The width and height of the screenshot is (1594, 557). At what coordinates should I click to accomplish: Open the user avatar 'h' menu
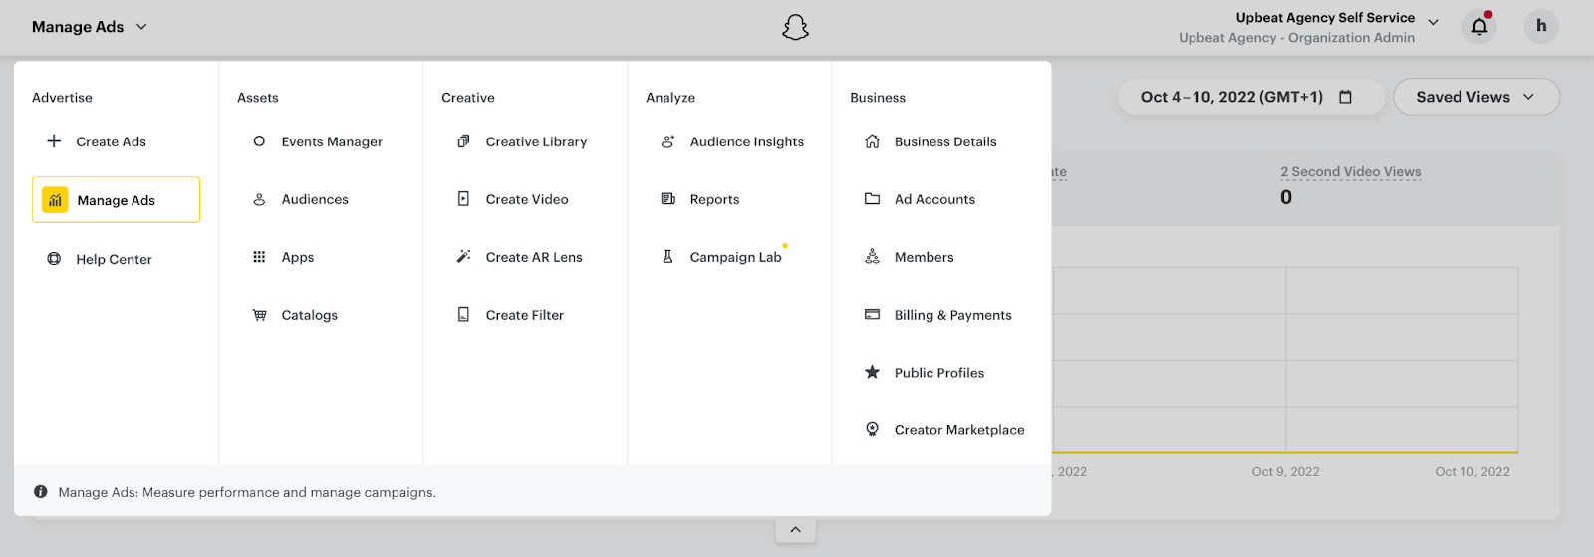1541,26
